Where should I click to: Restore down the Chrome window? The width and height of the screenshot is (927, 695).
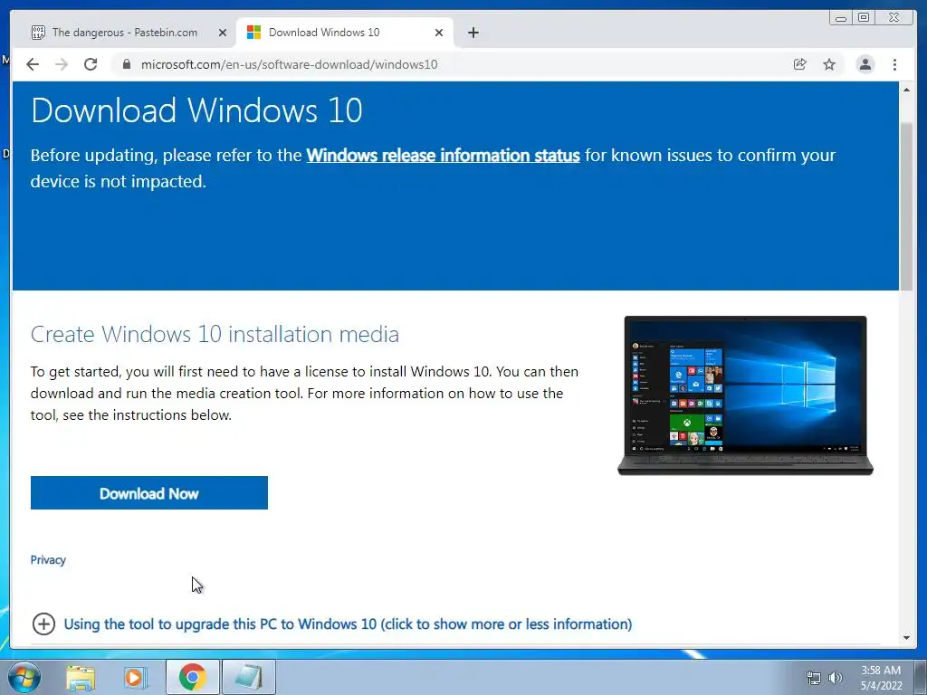click(x=864, y=18)
